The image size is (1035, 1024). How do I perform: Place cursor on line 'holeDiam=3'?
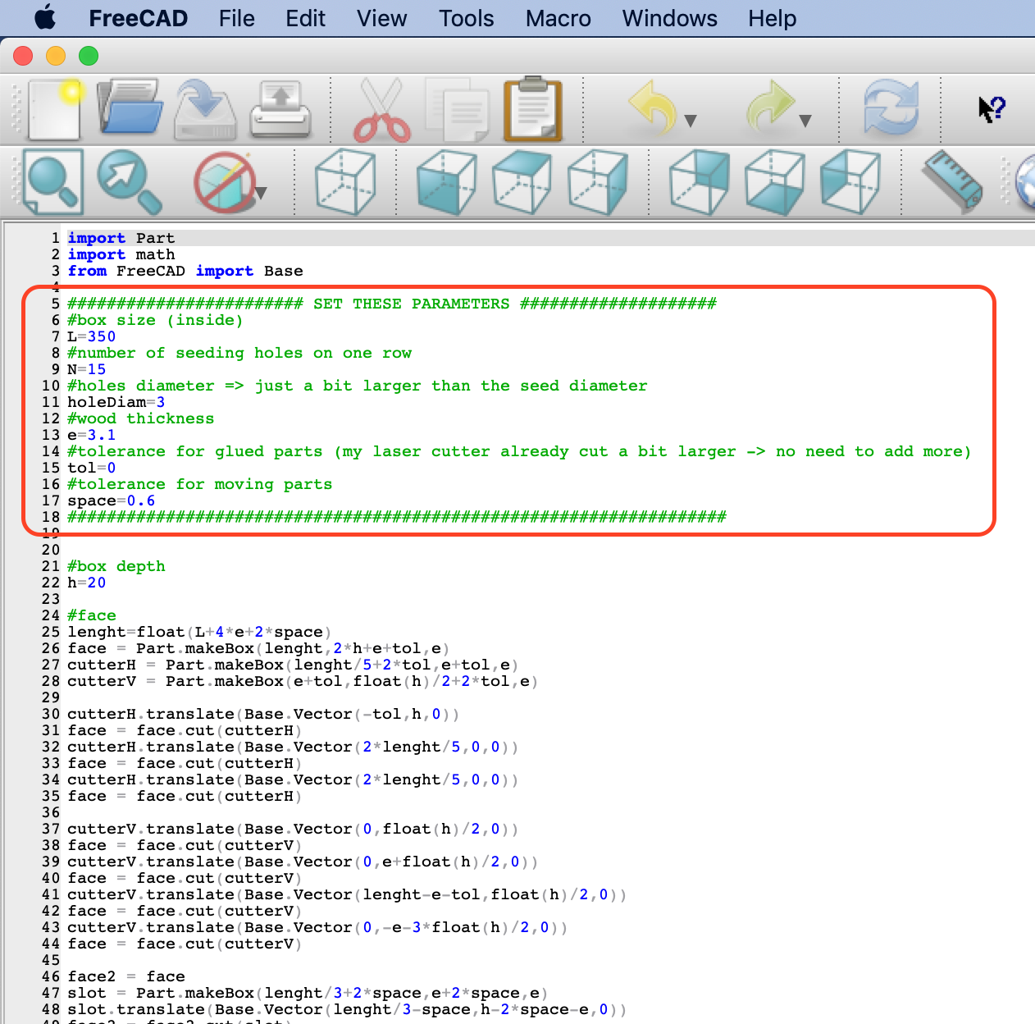(x=116, y=402)
